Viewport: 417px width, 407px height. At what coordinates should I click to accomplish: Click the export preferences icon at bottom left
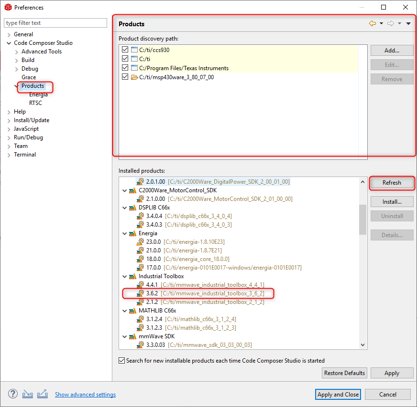pyautogui.click(x=43, y=394)
